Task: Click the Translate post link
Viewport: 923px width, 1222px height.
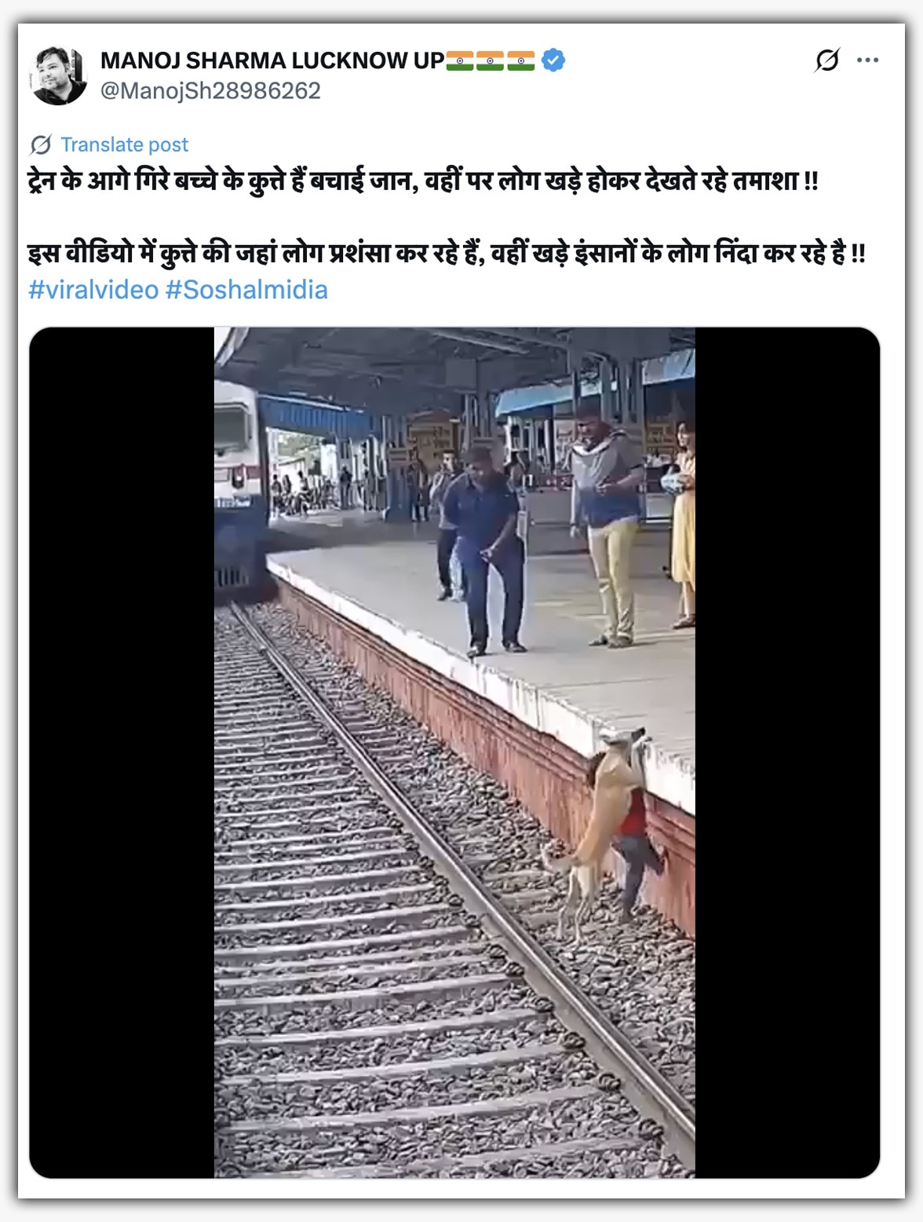Action: 125,145
